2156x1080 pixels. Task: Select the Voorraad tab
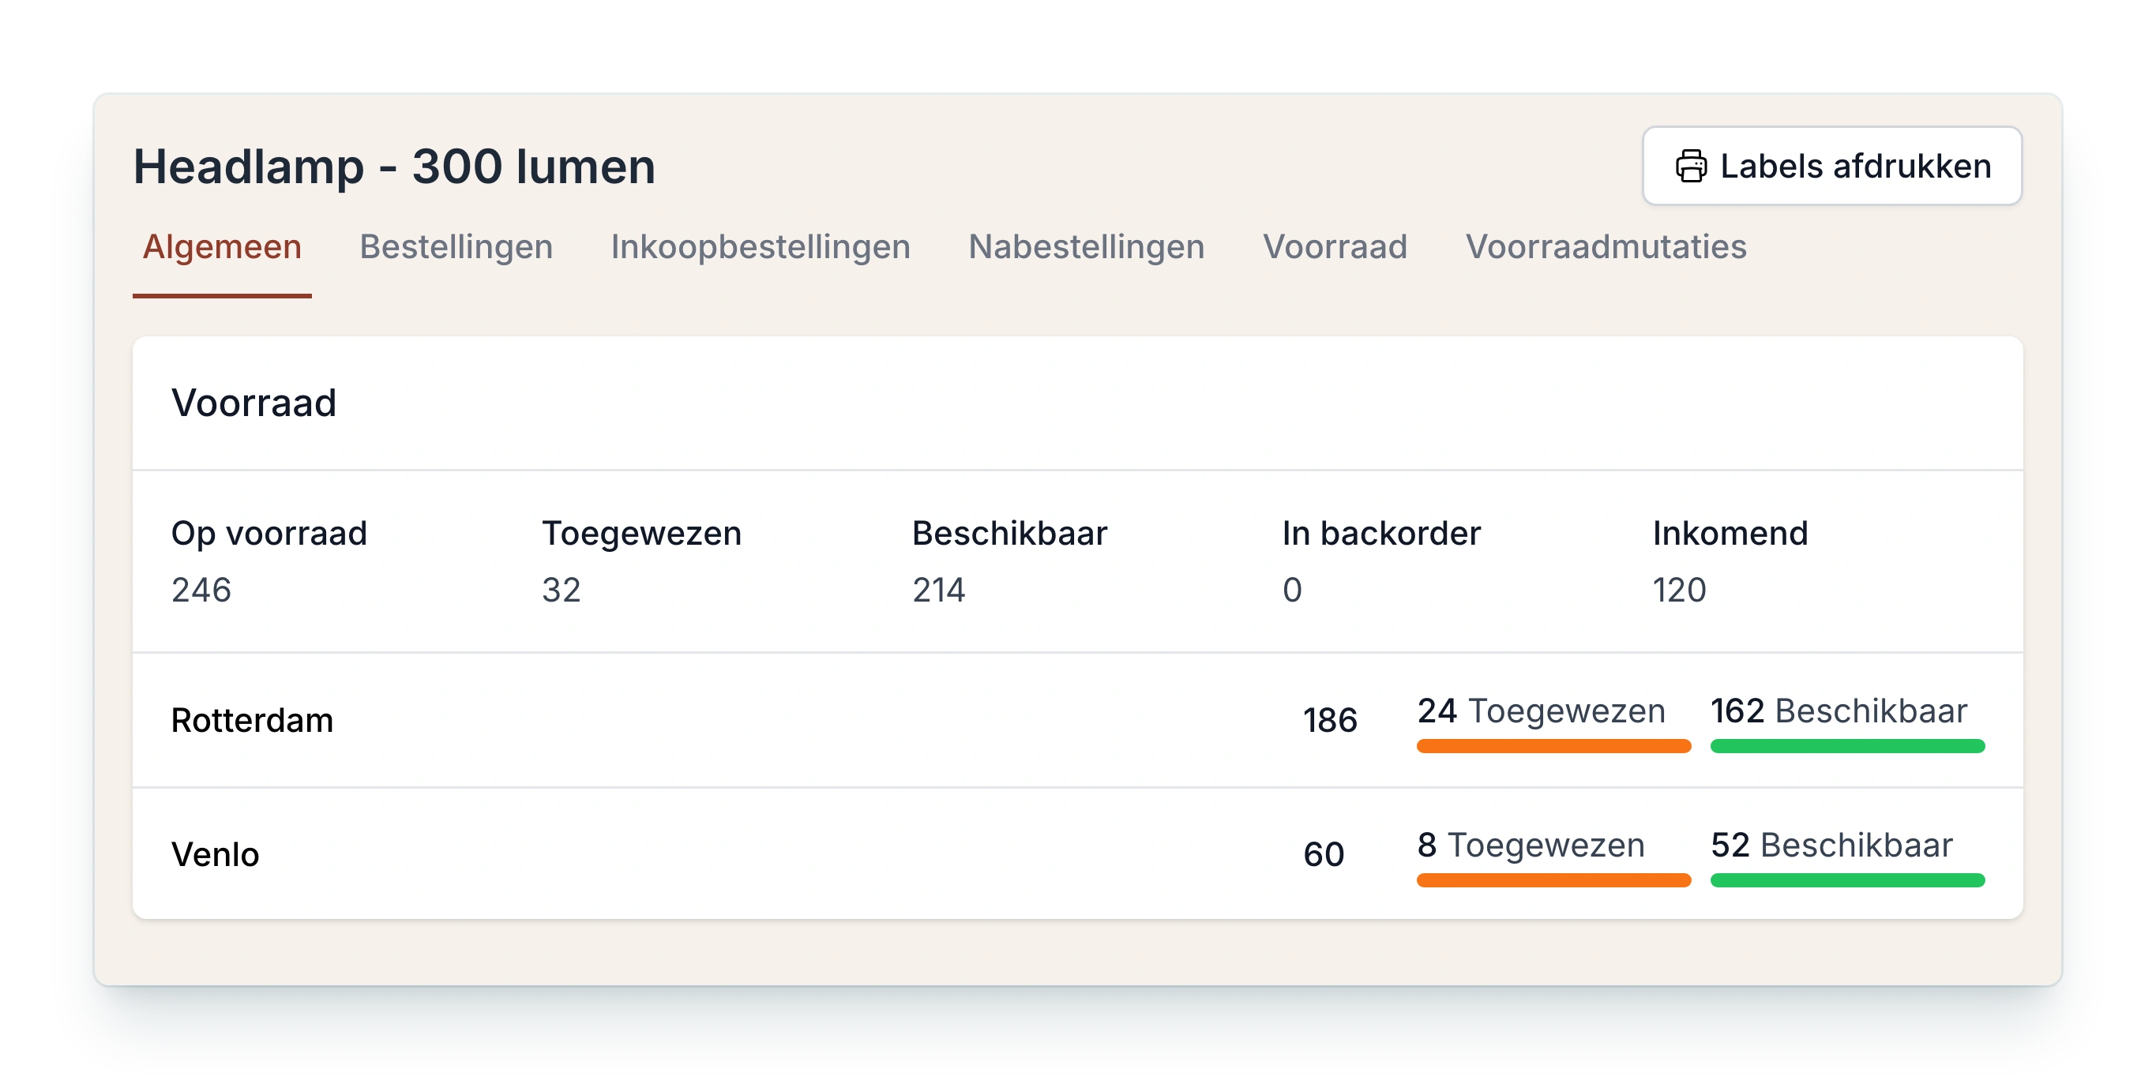tap(1335, 246)
